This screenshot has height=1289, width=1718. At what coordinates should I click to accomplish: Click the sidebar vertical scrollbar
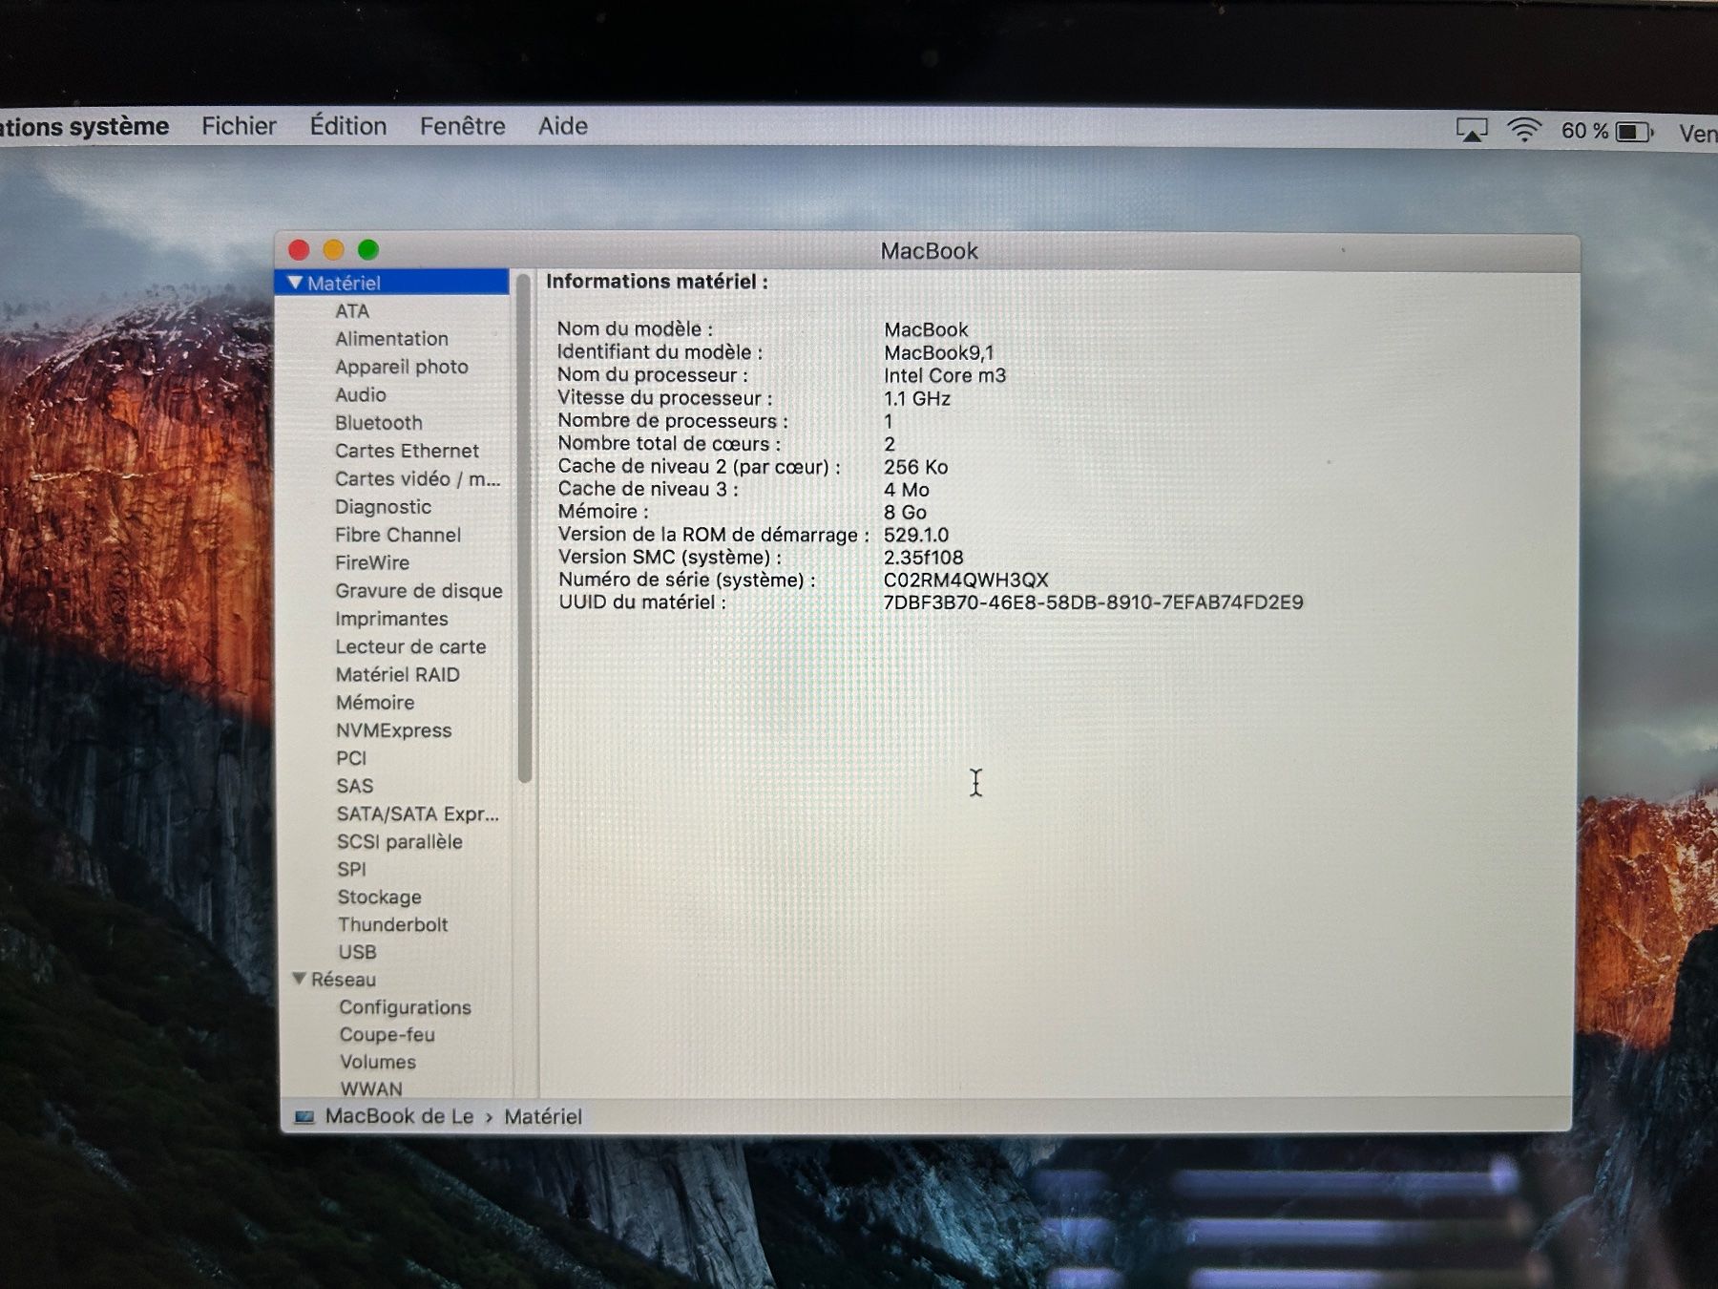(x=524, y=530)
